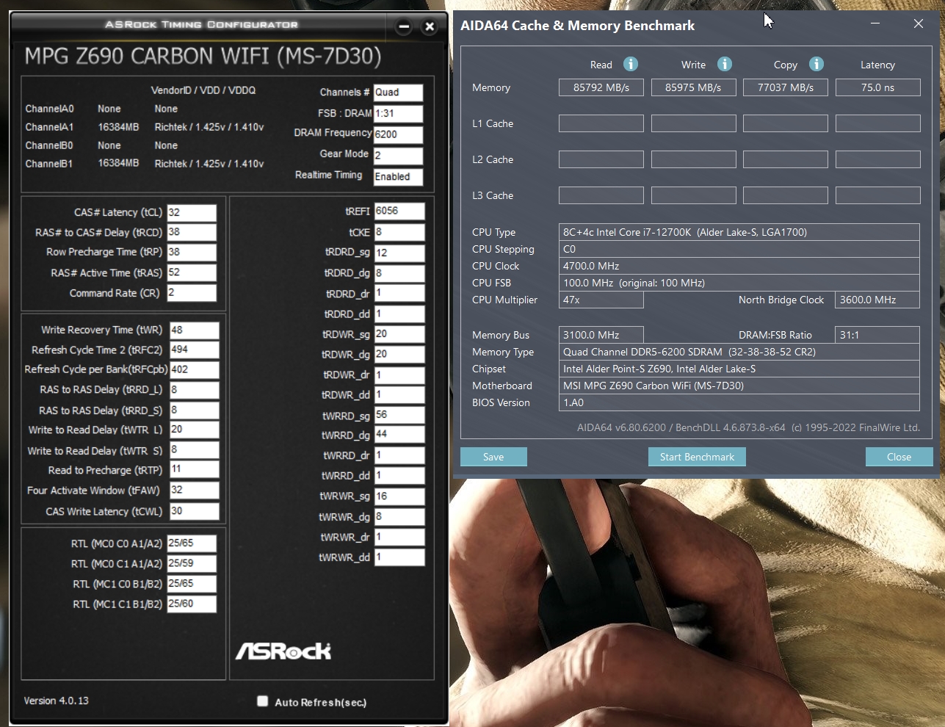The height and width of the screenshot is (727, 945).
Task: Click the Save button in AIDA64
Action: (x=493, y=457)
